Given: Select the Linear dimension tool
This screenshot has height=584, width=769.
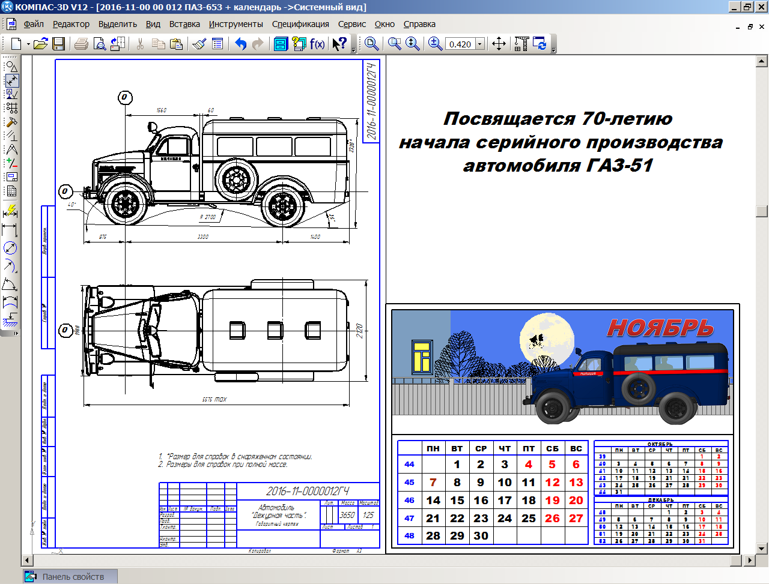Looking at the screenshot, I should pyautogui.click(x=10, y=230).
